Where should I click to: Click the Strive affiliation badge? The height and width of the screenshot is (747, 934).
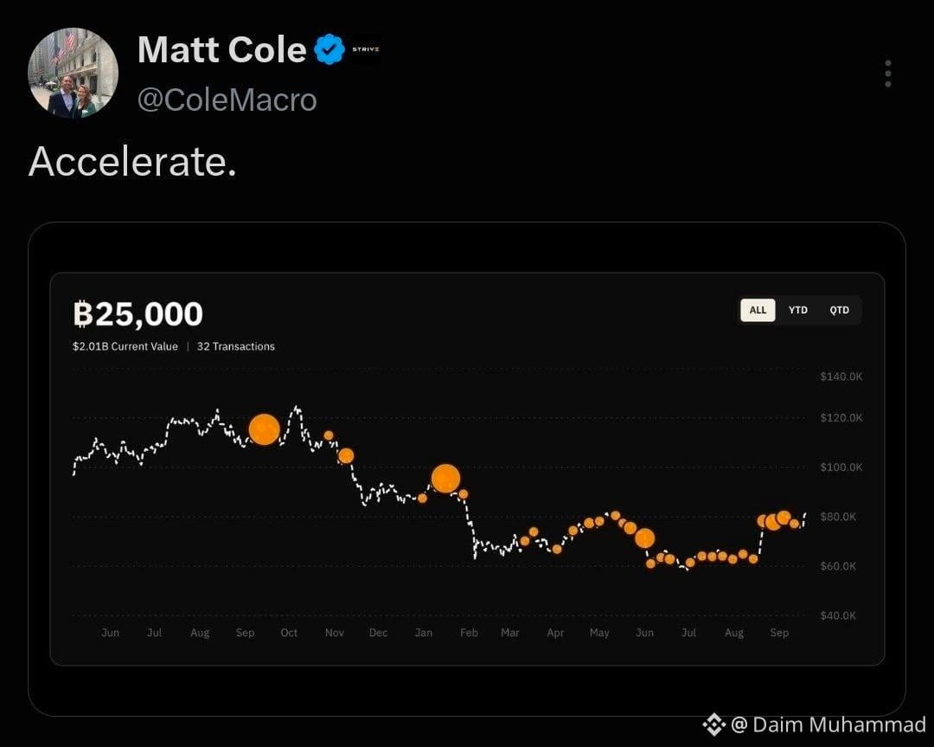(x=366, y=49)
